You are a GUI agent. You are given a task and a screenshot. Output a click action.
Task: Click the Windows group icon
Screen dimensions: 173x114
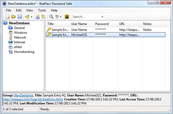pyautogui.click(x=11, y=33)
